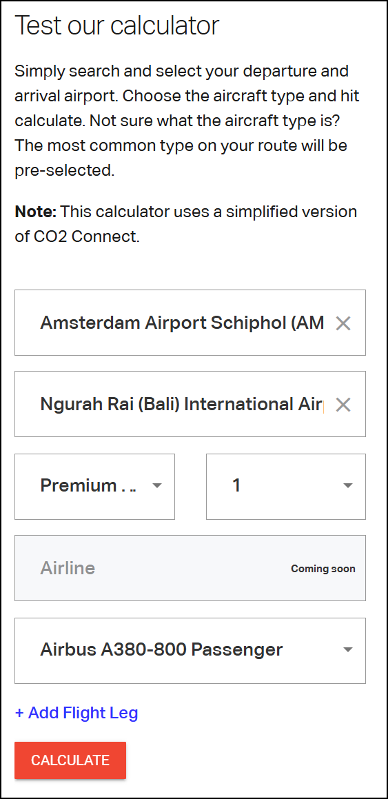
Task: Expand the passenger count dropdown arrow
Action: (x=348, y=485)
